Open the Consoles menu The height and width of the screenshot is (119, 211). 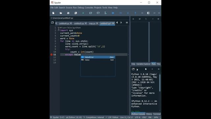(89, 8)
